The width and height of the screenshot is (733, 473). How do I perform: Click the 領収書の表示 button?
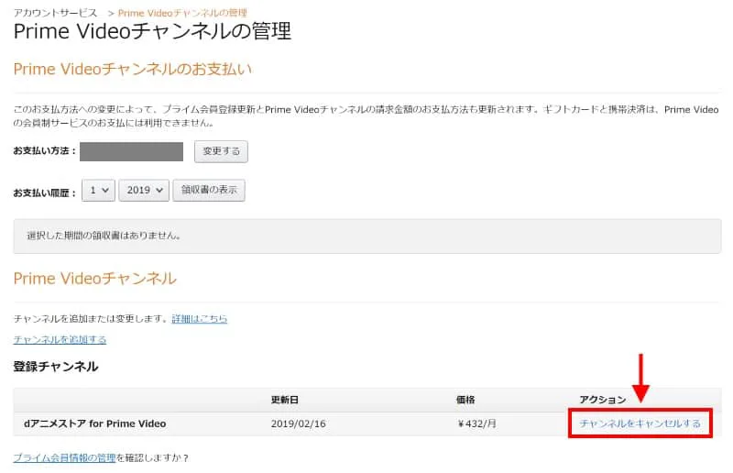click(x=209, y=190)
